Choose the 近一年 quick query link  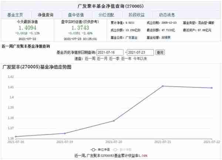127,59
